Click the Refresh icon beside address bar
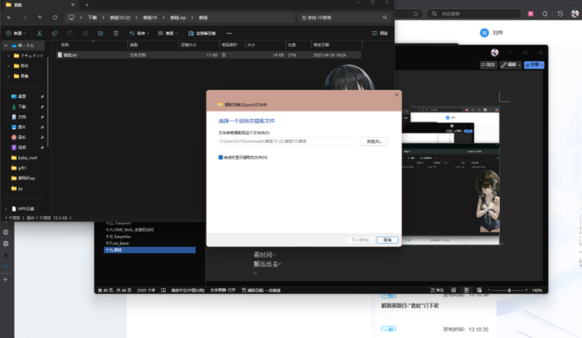Image resolution: width=582 pixels, height=338 pixels. click(x=55, y=18)
